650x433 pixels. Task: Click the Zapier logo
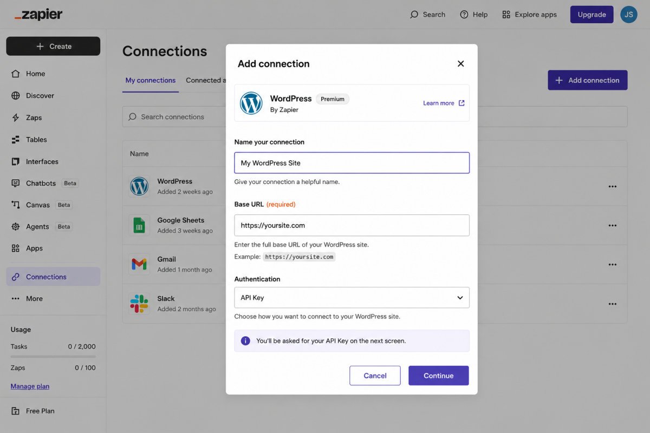[x=38, y=15]
